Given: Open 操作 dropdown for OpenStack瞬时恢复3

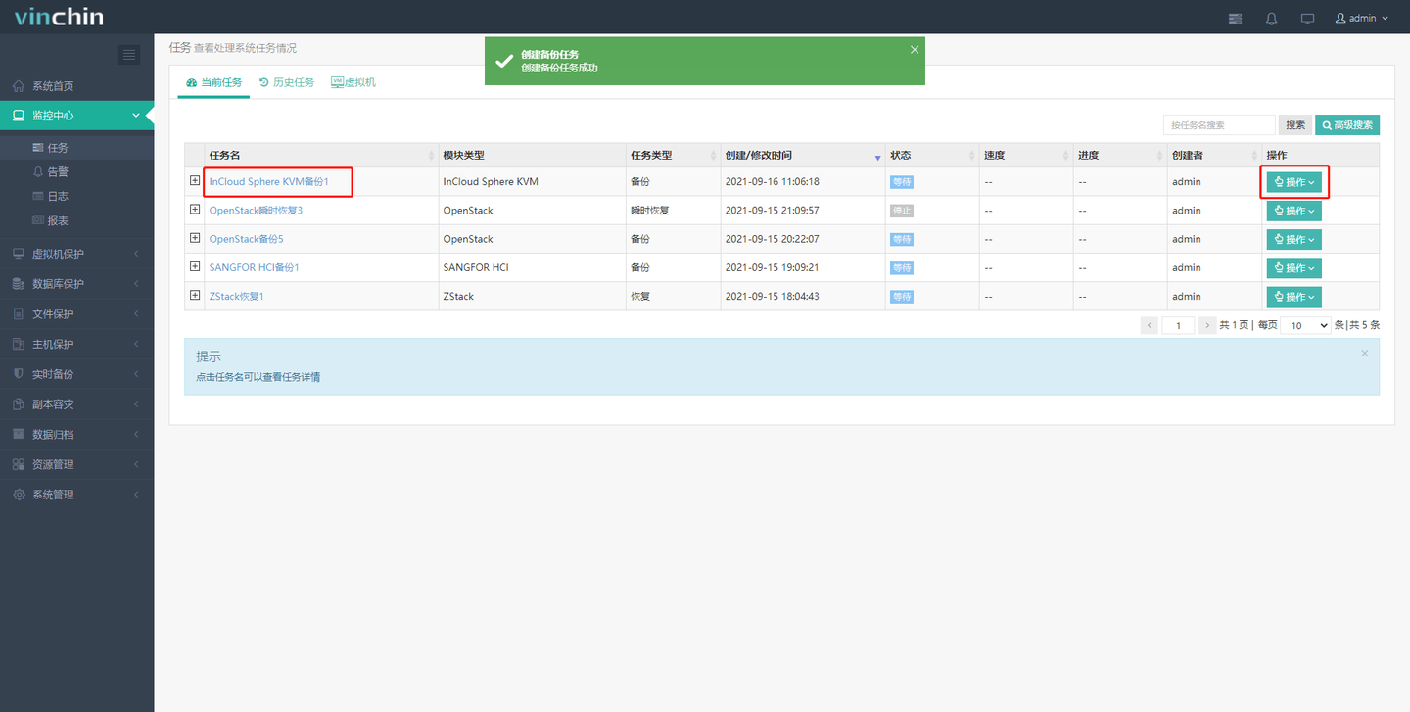Looking at the screenshot, I should 1293,211.
